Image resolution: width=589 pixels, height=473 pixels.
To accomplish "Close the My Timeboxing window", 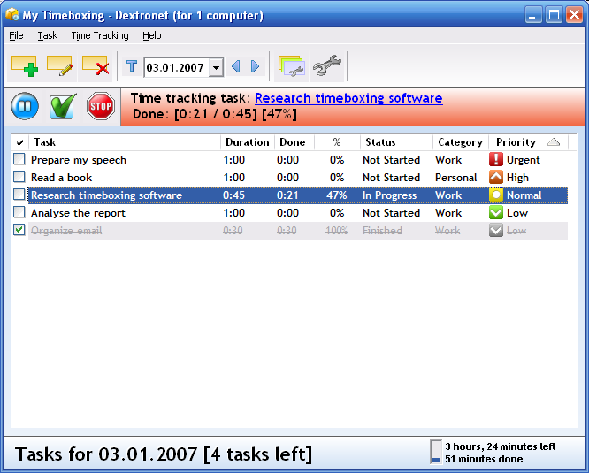I will coord(574,15).
